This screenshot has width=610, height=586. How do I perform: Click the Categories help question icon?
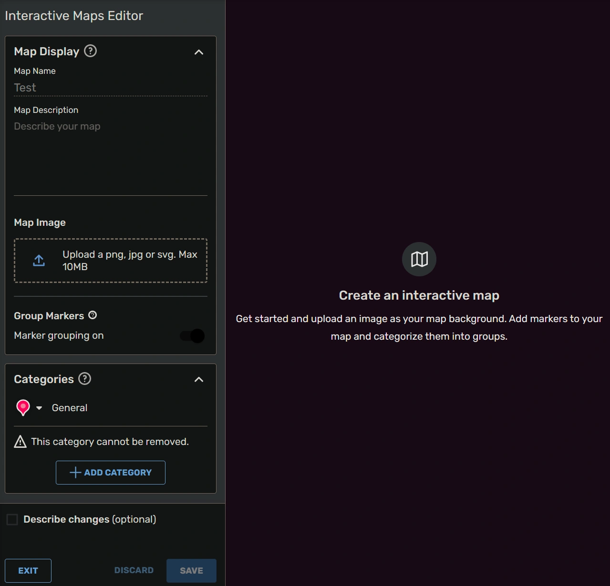click(x=84, y=379)
